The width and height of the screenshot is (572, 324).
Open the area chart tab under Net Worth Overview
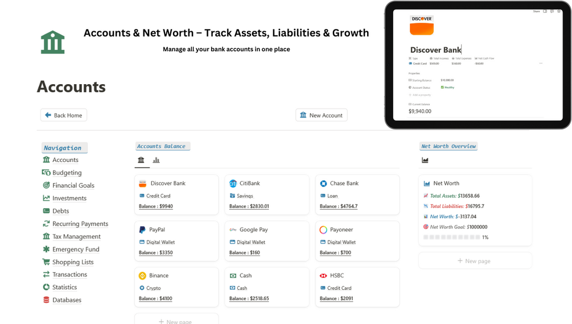pyautogui.click(x=425, y=160)
